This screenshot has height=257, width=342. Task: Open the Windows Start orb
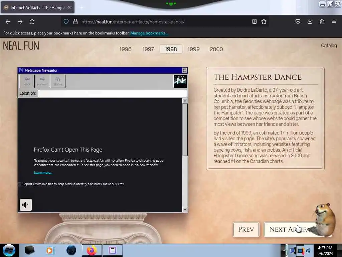click(9, 250)
